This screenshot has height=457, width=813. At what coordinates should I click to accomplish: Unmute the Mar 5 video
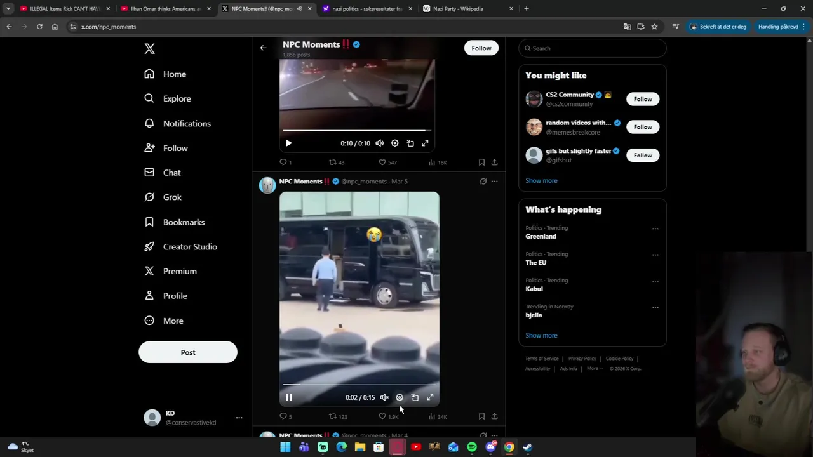384,397
